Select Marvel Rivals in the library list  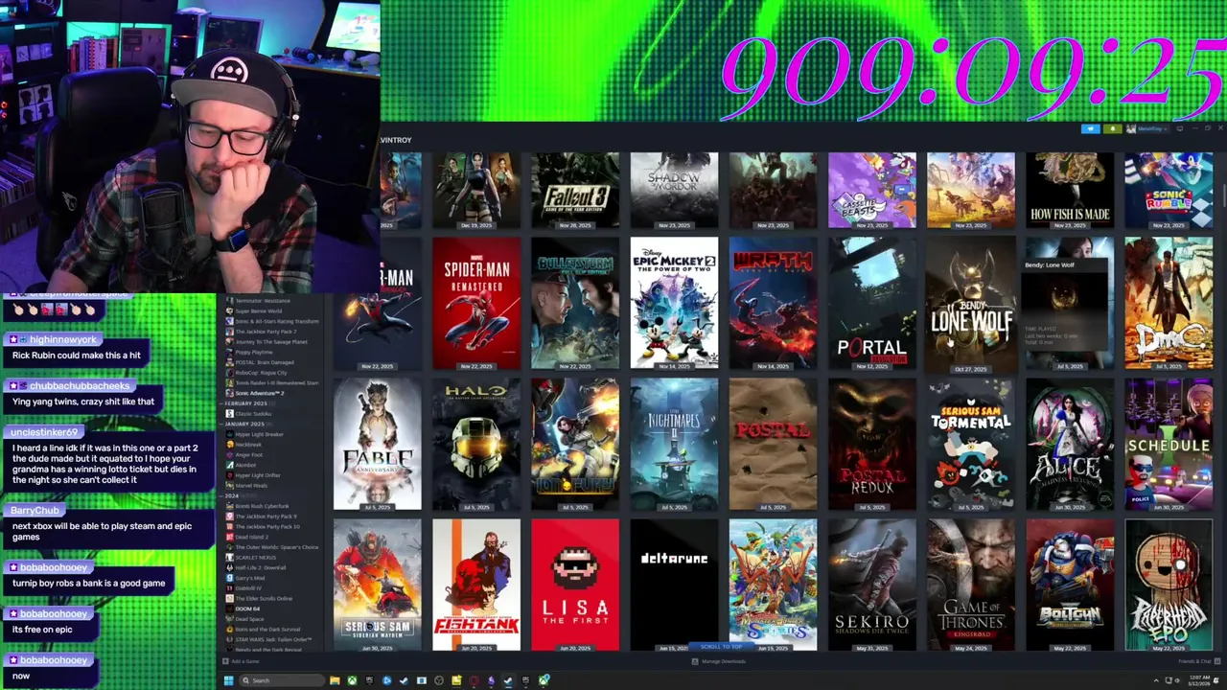tap(252, 486)
